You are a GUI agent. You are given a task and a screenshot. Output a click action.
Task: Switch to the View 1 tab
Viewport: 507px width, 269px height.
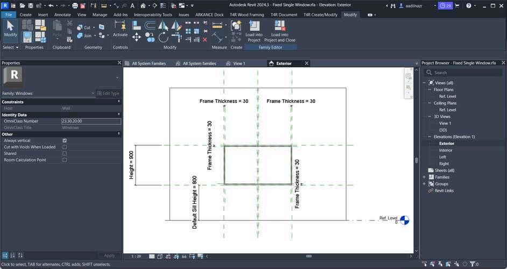[x=240, y=63]
